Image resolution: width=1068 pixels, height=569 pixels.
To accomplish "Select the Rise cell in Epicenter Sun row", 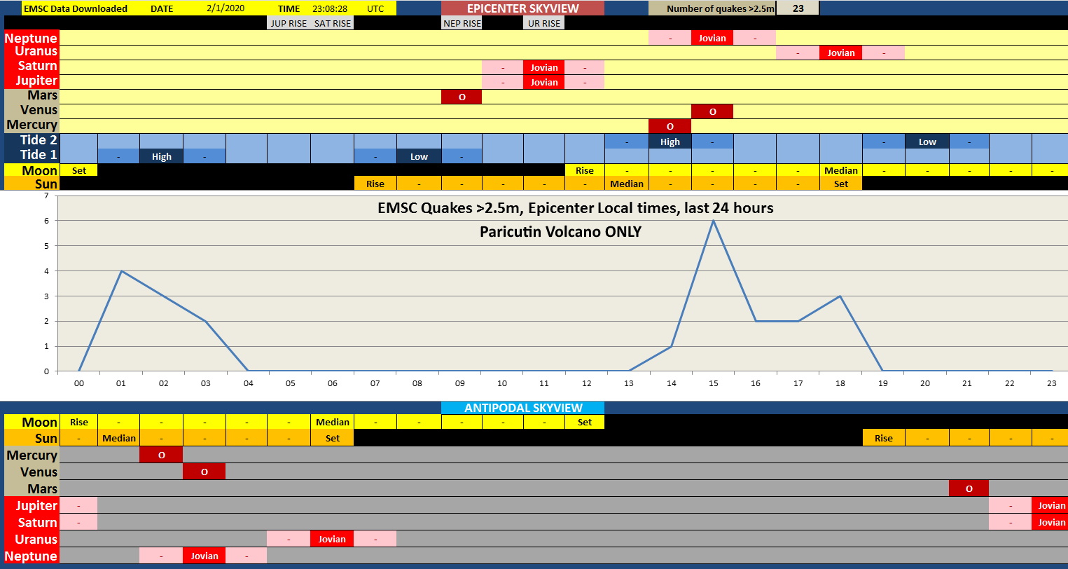I will [x=375, y=184].
